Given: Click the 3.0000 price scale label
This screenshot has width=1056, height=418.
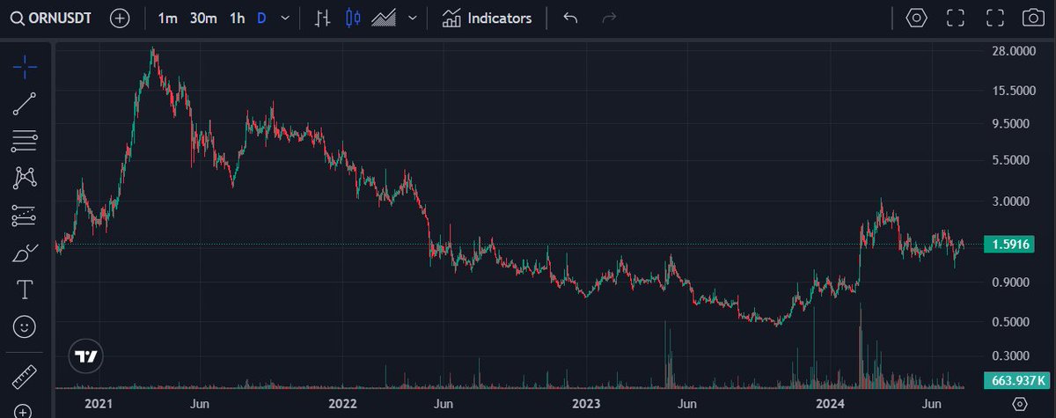Looking at the screenshot, I should pyautogui.click(x=1011, y=201).
